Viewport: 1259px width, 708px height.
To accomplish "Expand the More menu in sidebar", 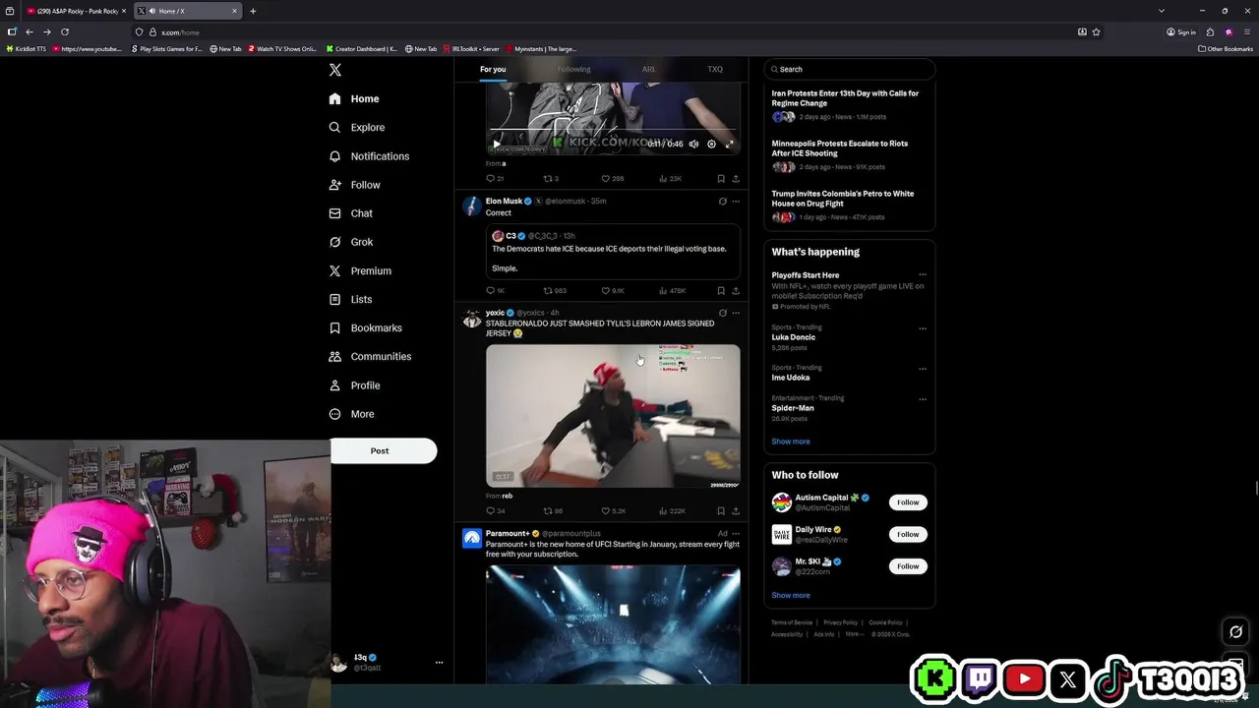I will (351, 414).
